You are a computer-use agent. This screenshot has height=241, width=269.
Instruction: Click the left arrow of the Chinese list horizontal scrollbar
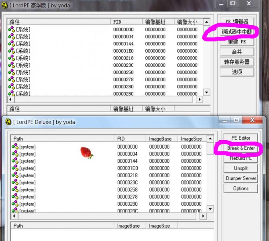click(x=10, y=99)
